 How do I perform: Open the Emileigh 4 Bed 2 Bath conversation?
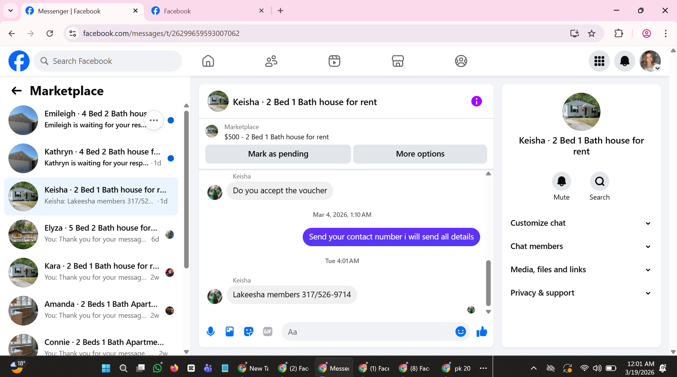point(91,120)
